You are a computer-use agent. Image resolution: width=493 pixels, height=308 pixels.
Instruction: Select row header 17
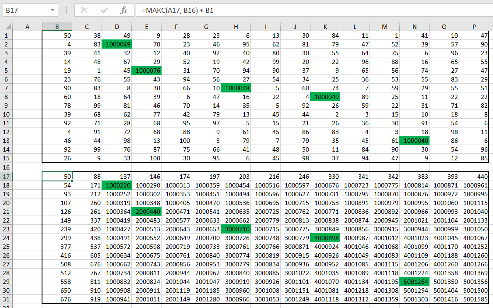(x=6, y=177)
